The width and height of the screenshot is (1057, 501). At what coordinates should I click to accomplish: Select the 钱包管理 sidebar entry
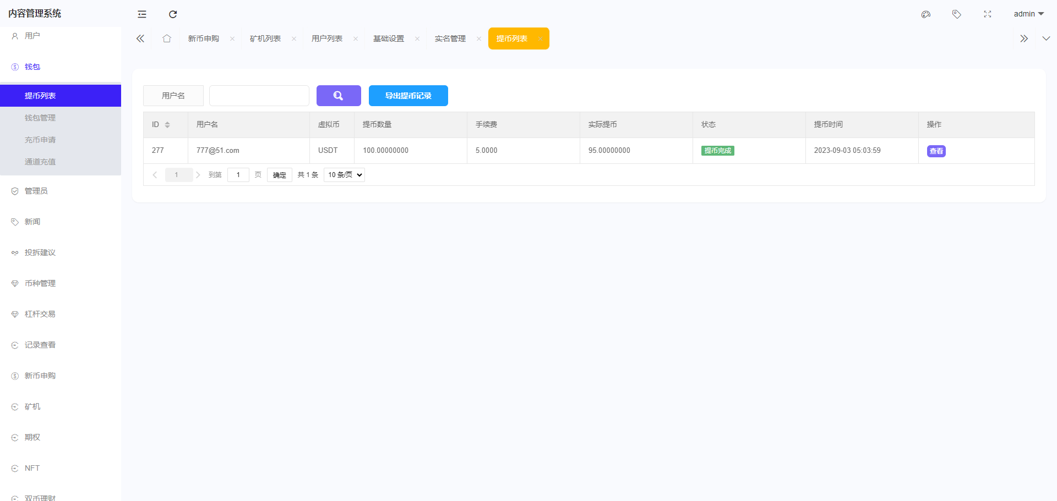[40, 117]
